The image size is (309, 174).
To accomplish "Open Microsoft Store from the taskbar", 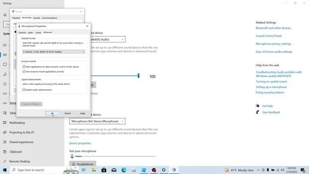I will [x=104, y=170].
